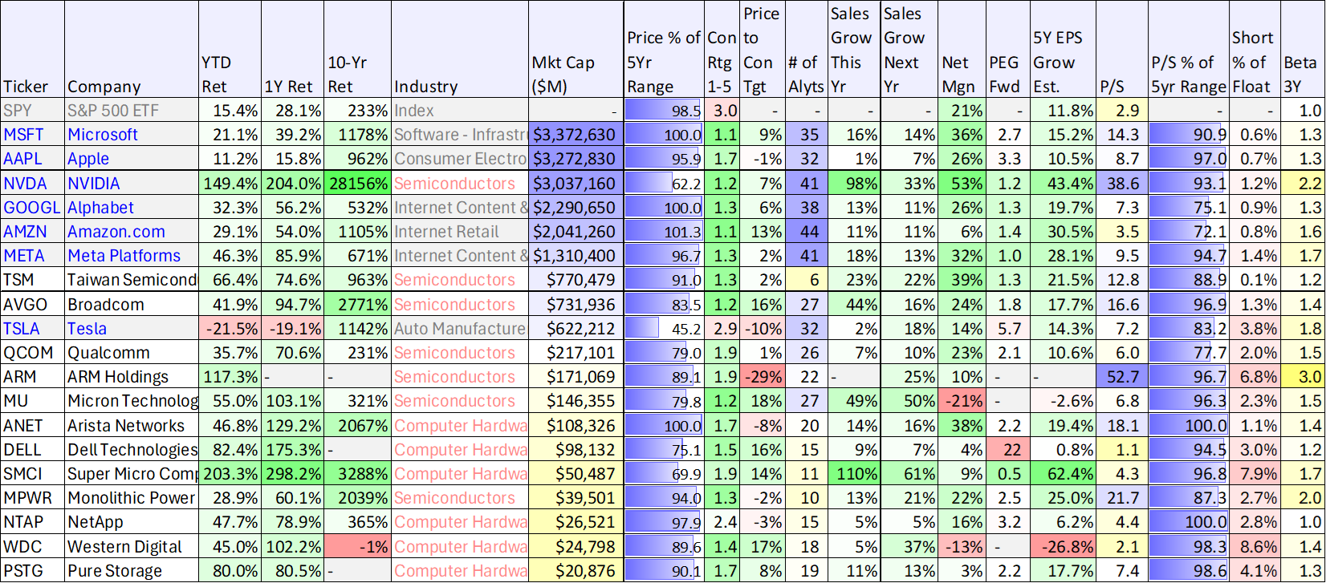
Task: Click the MSFT ticker link
Action: (23, 135)
